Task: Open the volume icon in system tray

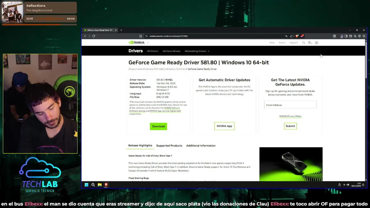Action: coord(348,185)
